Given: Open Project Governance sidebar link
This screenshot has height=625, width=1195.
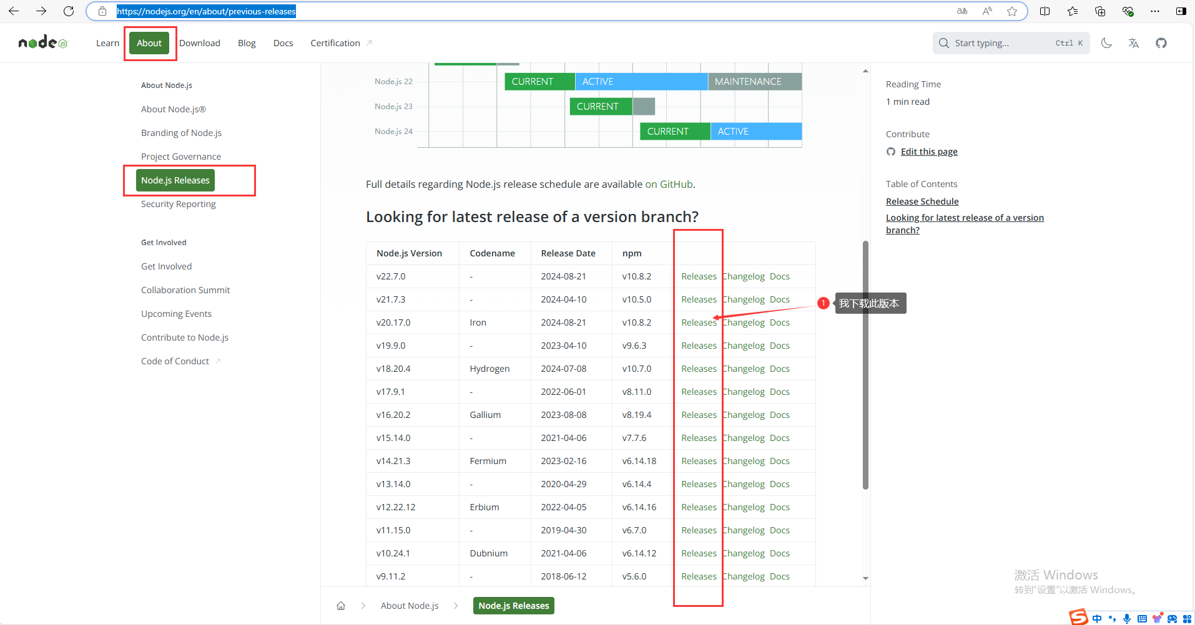Looking at the screenshot, I should coord(181,157).
